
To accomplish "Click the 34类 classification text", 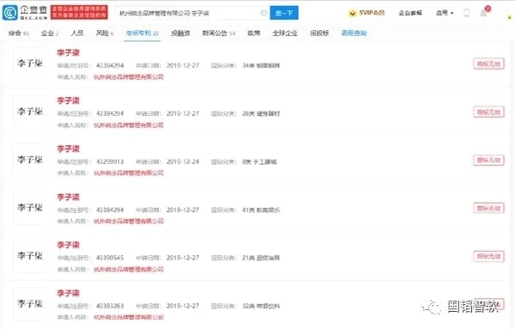I will click(261, 66).
